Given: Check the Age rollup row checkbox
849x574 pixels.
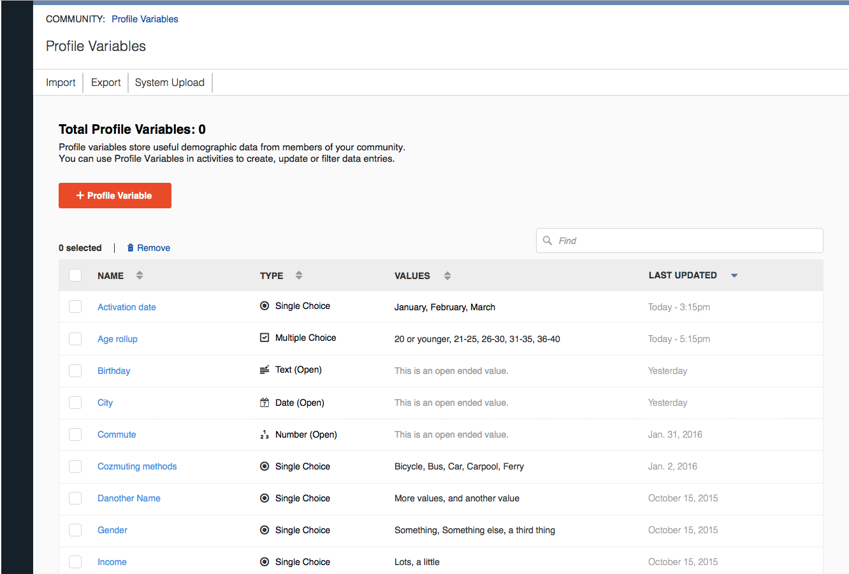Looking at the screenshot, I should (x=75, y=338).
